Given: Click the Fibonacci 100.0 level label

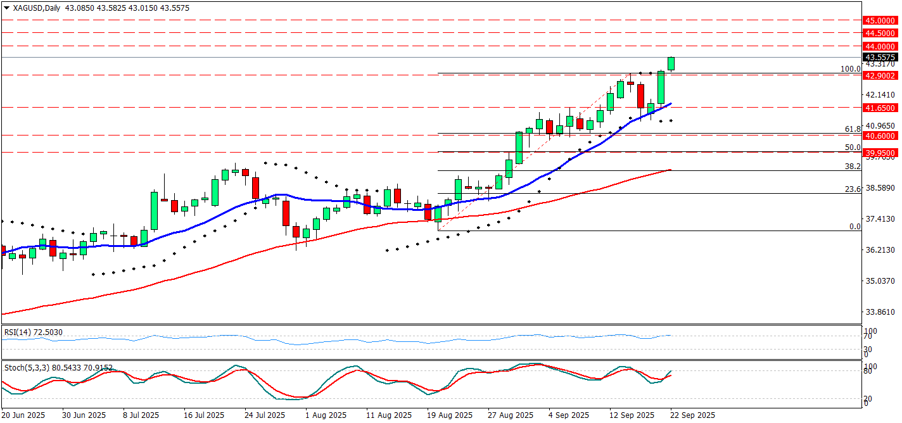Looking at the screenshot, I should tap(850, 68).
